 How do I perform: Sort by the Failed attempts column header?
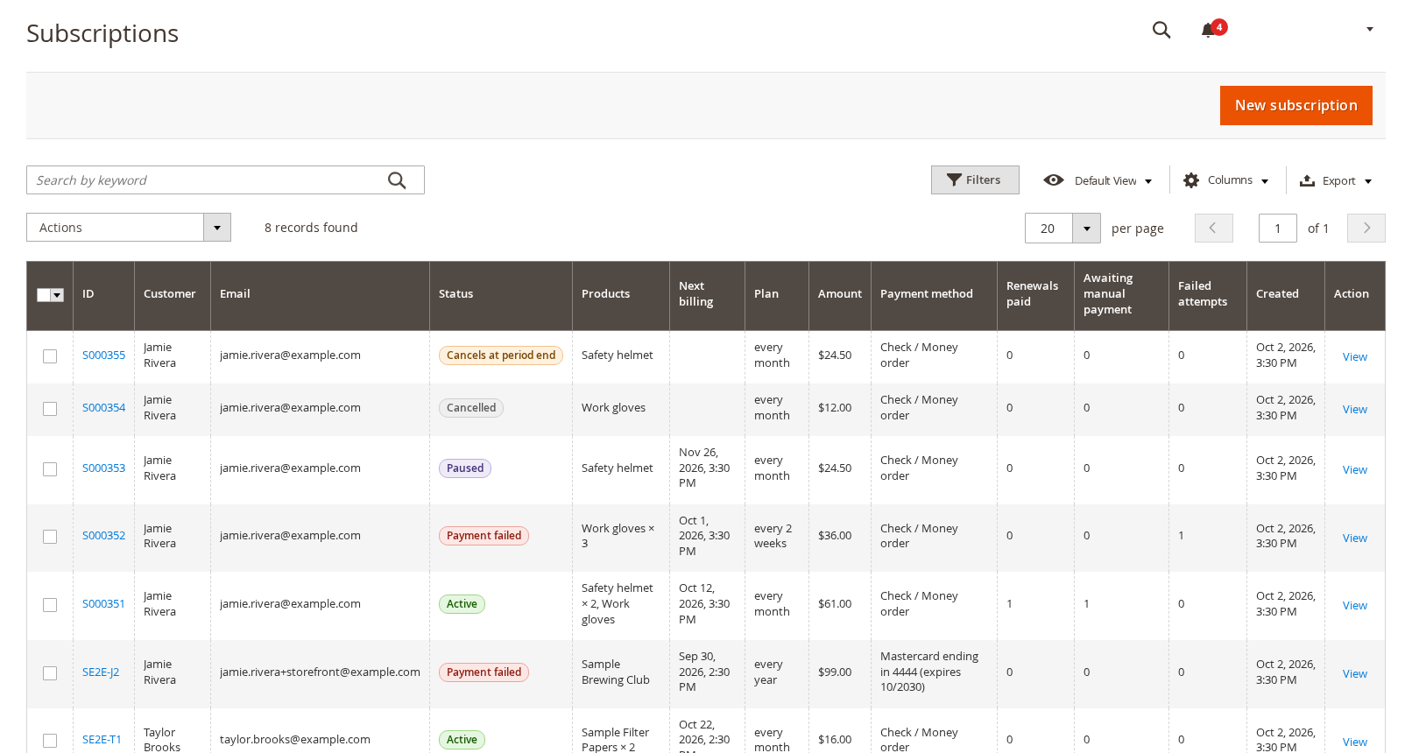[x=1207, y=295]
